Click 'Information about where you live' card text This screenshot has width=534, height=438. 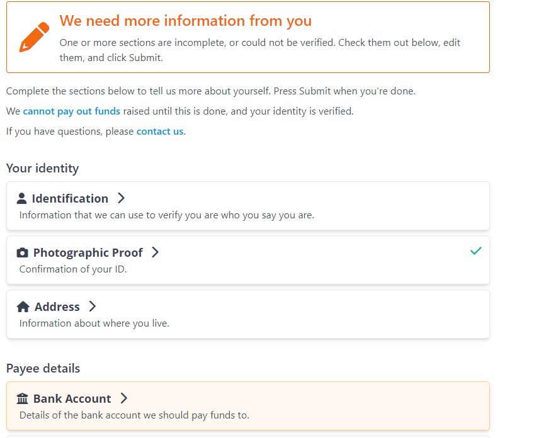coord(94,323)
